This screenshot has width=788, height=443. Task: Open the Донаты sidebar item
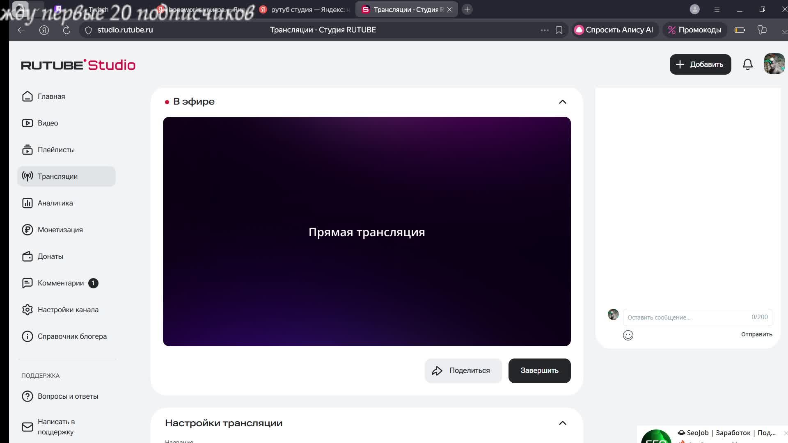(50, 256)
